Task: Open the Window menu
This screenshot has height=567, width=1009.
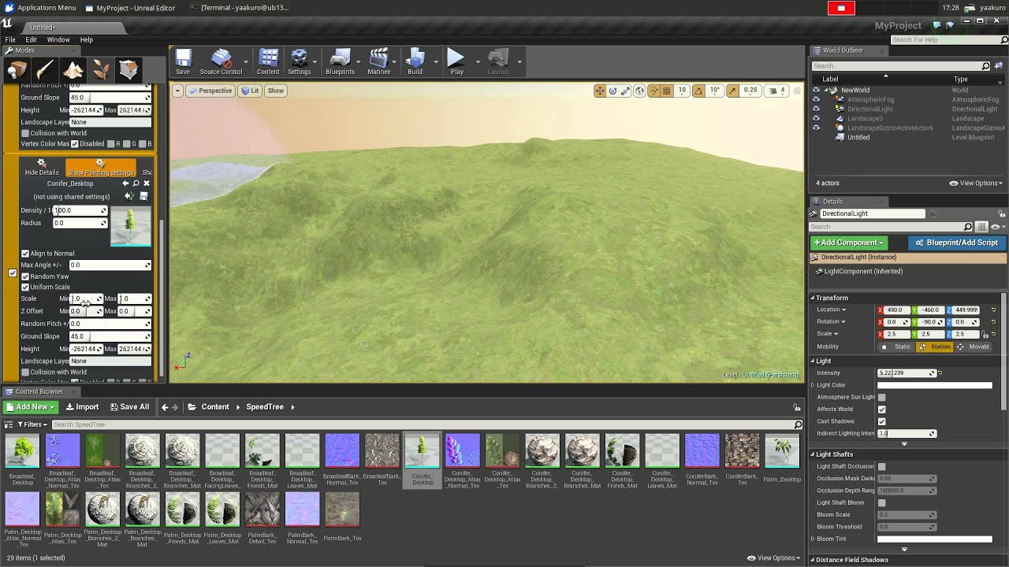Action: (58, 39)
